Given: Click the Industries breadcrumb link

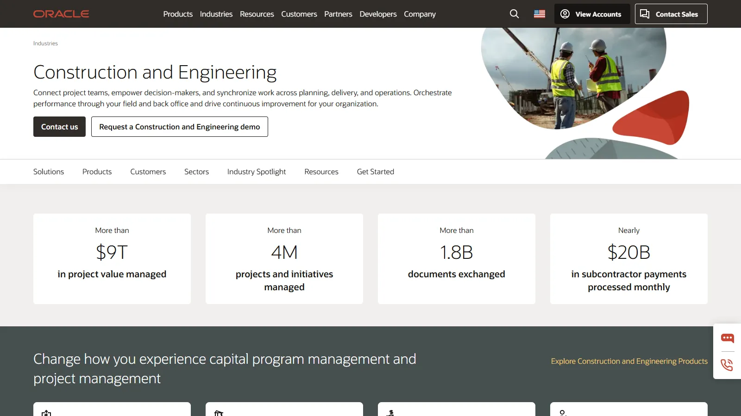Looking at the screenshot, I should [x=45, y=43].
